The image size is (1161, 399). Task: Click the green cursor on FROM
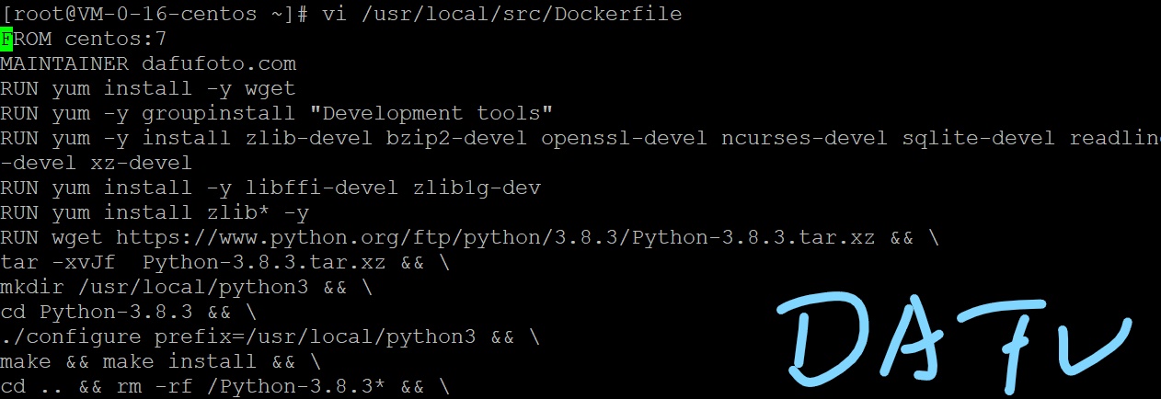6,39
